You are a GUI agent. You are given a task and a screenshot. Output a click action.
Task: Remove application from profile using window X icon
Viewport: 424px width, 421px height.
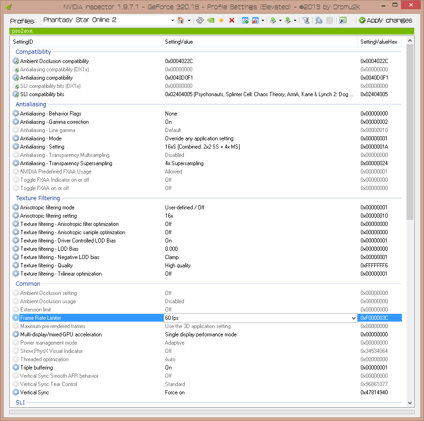(x=255, y=20)
